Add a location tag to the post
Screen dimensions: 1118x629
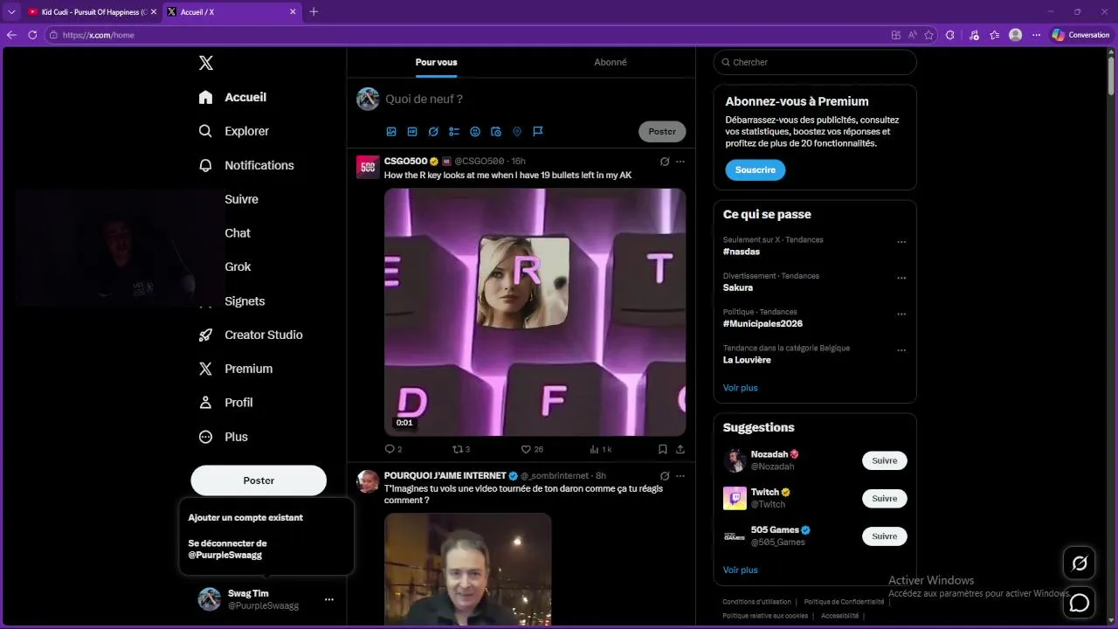coord(517,132)
